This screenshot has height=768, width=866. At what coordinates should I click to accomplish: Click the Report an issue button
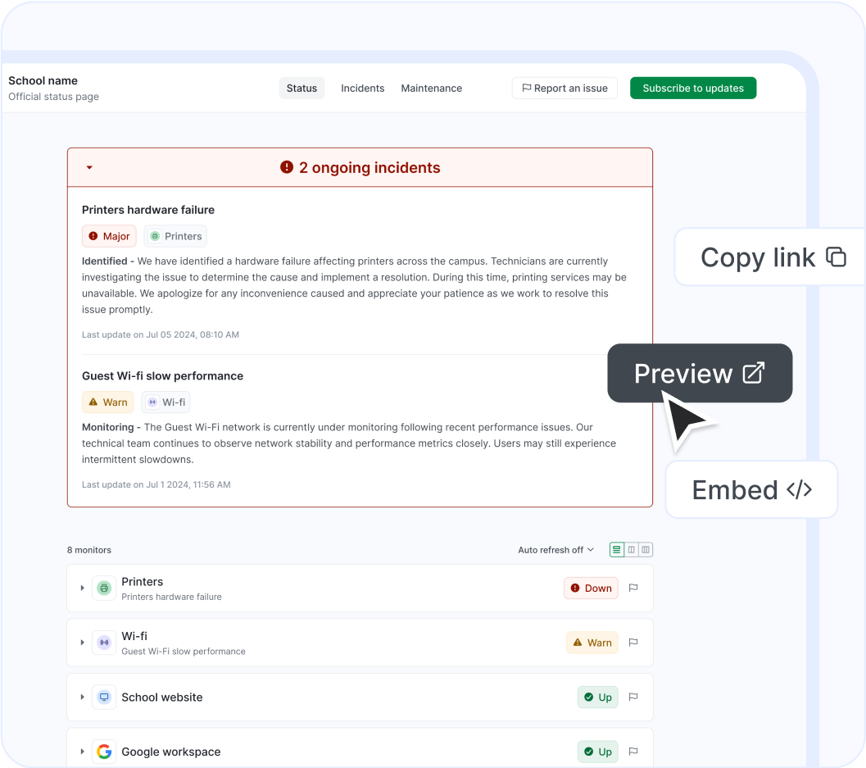click(x=564, y=88)
